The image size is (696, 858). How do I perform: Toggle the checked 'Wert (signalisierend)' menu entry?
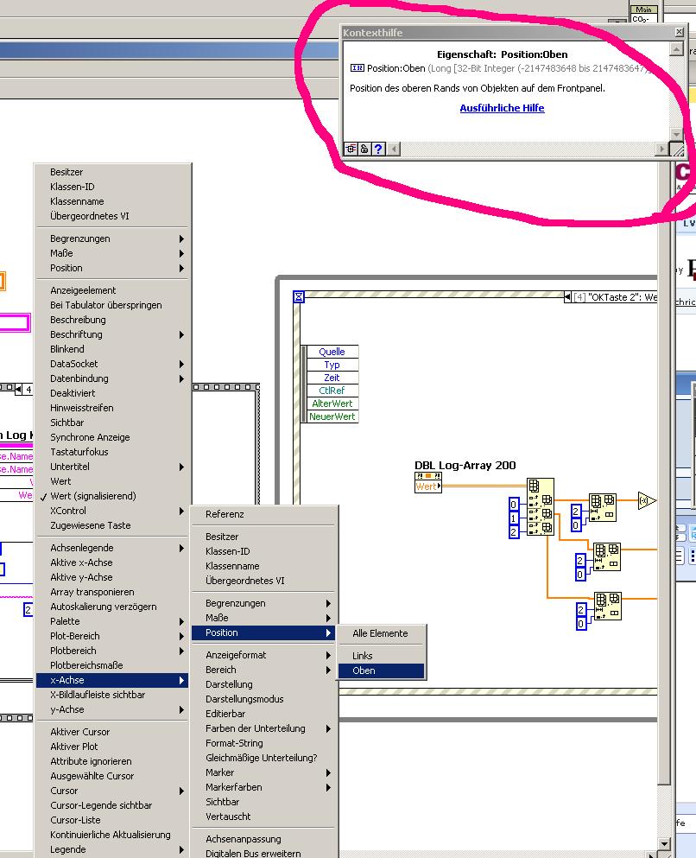pyautogui.click(x=93, y=496)
